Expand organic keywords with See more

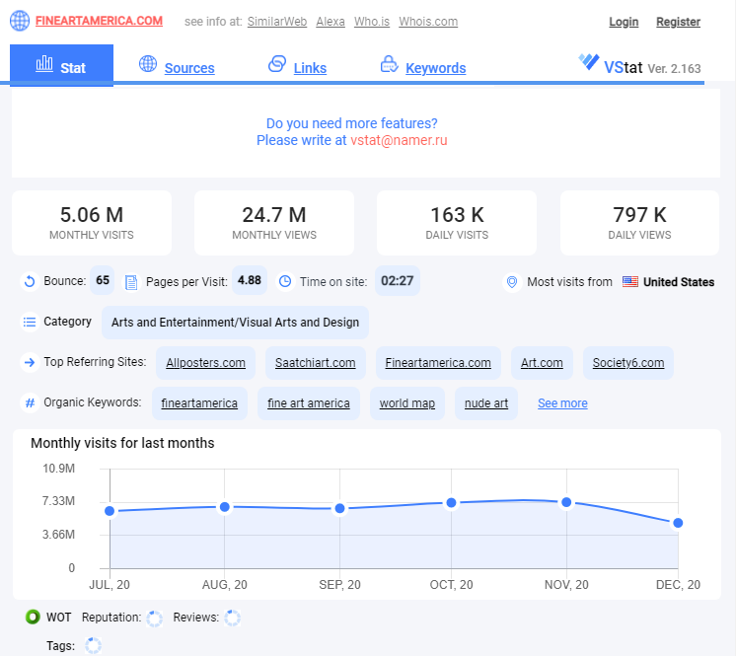click(562, 403)
